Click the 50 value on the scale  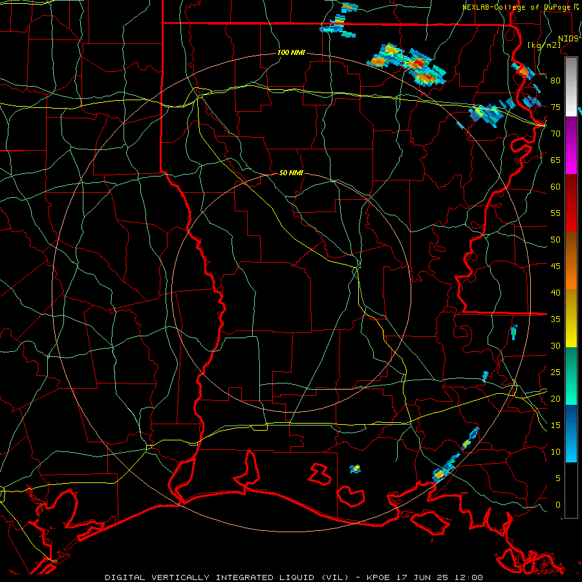point(555,240)
